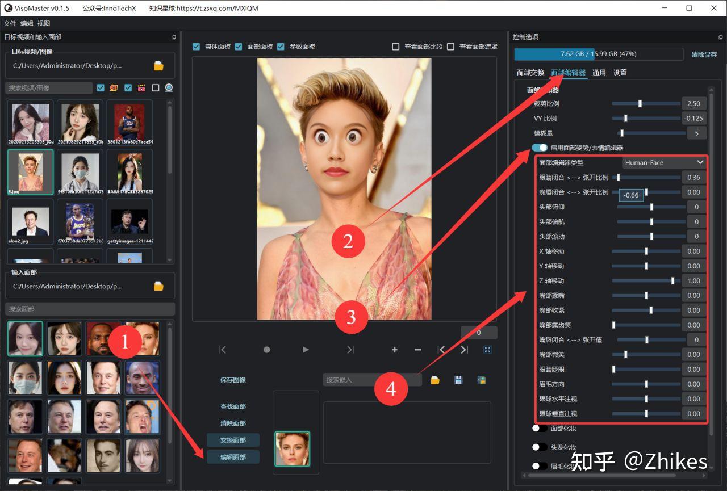This screenshot has width=727, height=491.
Task: Click the 编辑面部 button
Action: pyautogui.click(x=233, y=456)
